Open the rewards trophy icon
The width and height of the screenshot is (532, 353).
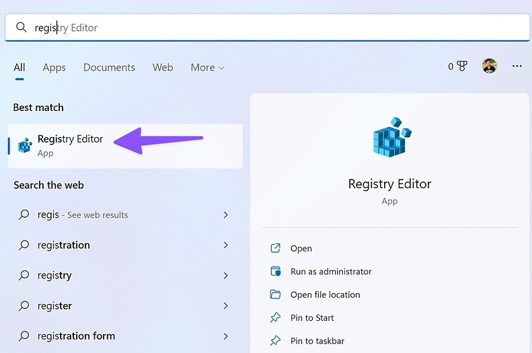coord(462,66)
